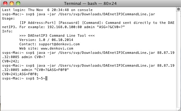Viewport: 181px width, 111px height.
Task: Close the Terminal window with red button
Action: click(5, 3)
